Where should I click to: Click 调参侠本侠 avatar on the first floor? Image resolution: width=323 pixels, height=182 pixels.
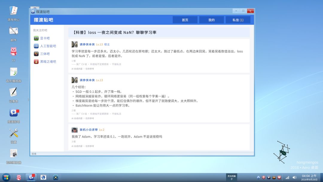tap(74, 44)
